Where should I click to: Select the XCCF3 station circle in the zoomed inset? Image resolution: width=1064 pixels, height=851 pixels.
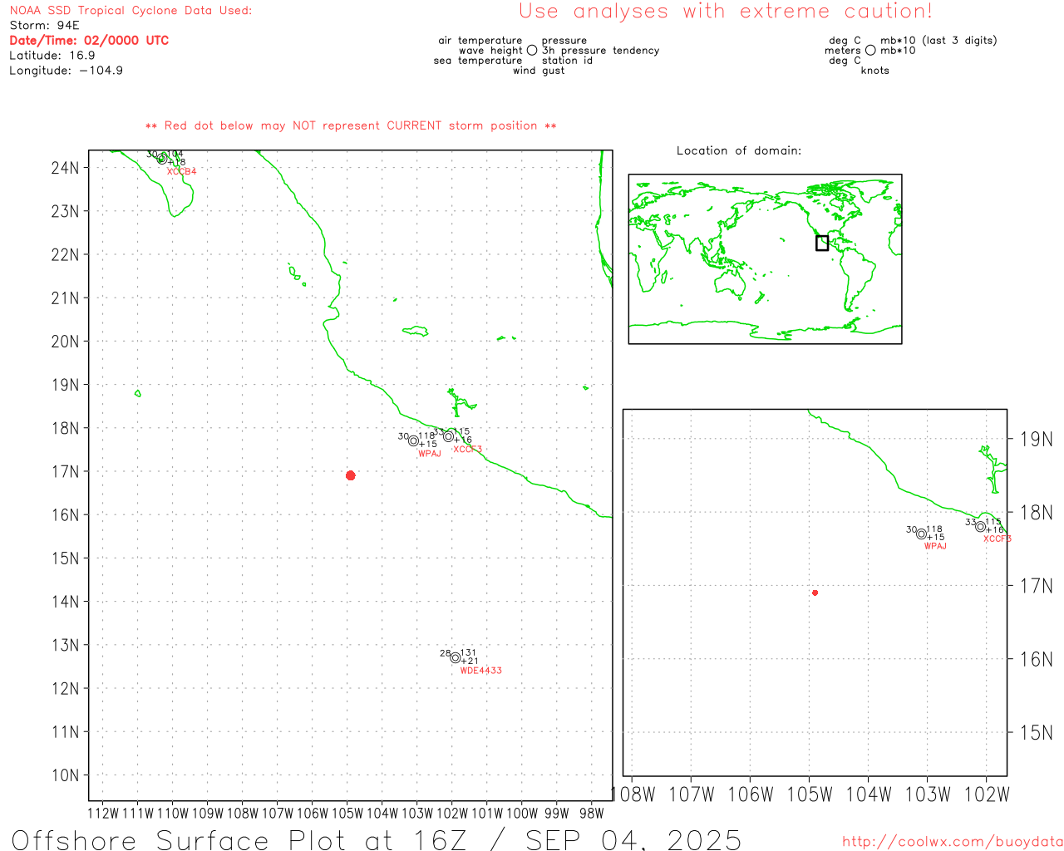point(981,526)
